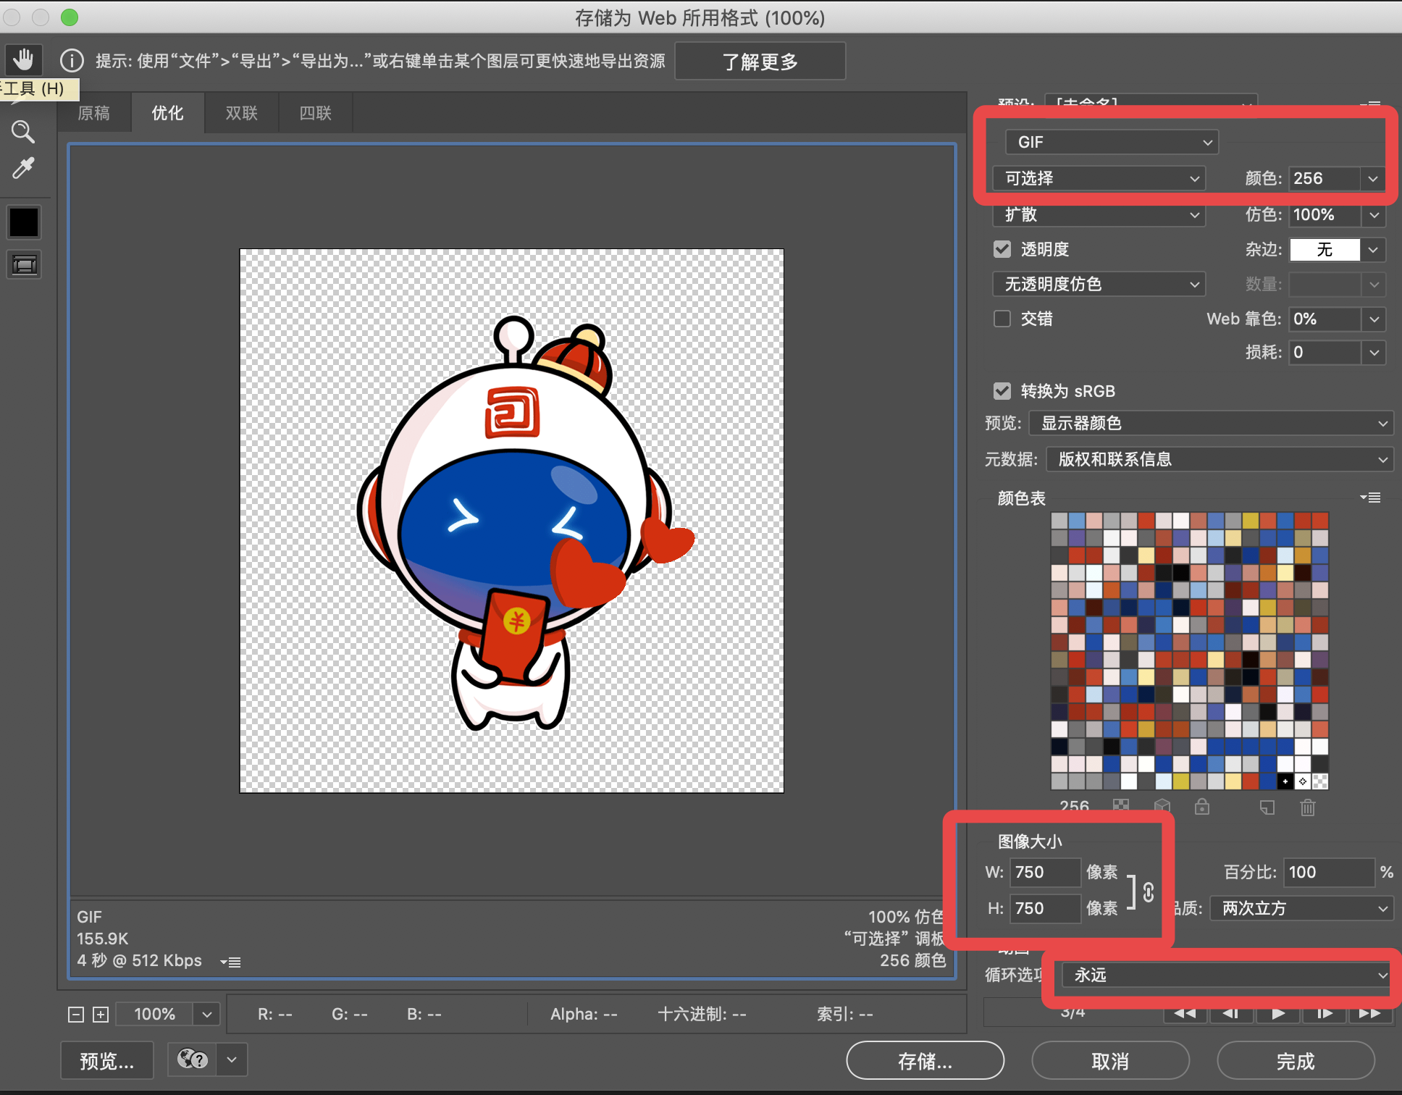Select the Zoom tool

(x=23, y=132)
